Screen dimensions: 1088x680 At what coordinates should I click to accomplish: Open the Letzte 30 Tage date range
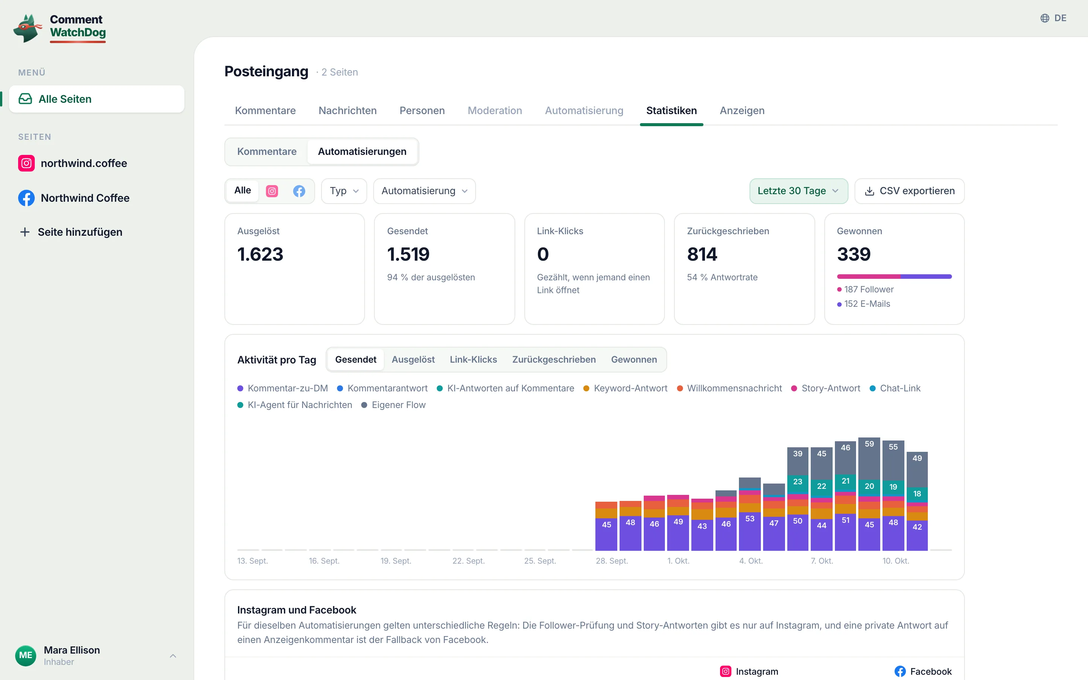(x=799, y=191)
